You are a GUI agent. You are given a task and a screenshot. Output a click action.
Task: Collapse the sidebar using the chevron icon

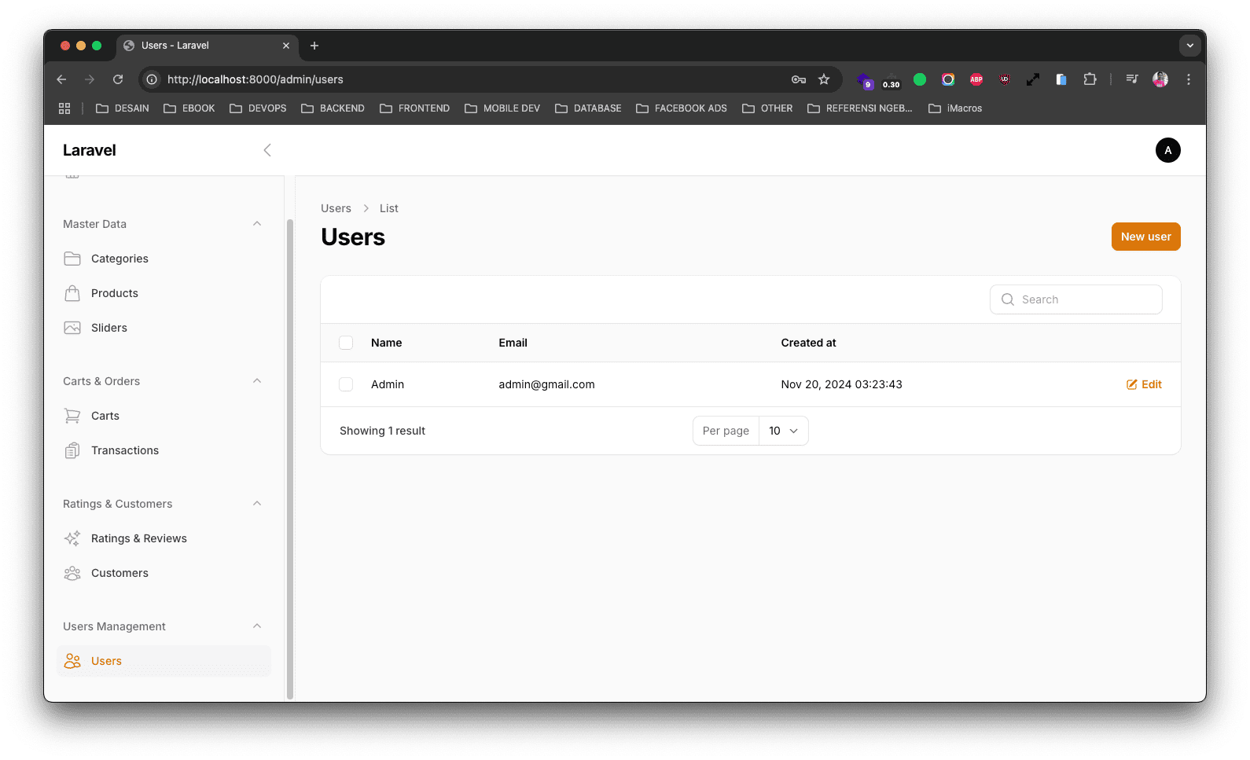[x=267, y=150]
